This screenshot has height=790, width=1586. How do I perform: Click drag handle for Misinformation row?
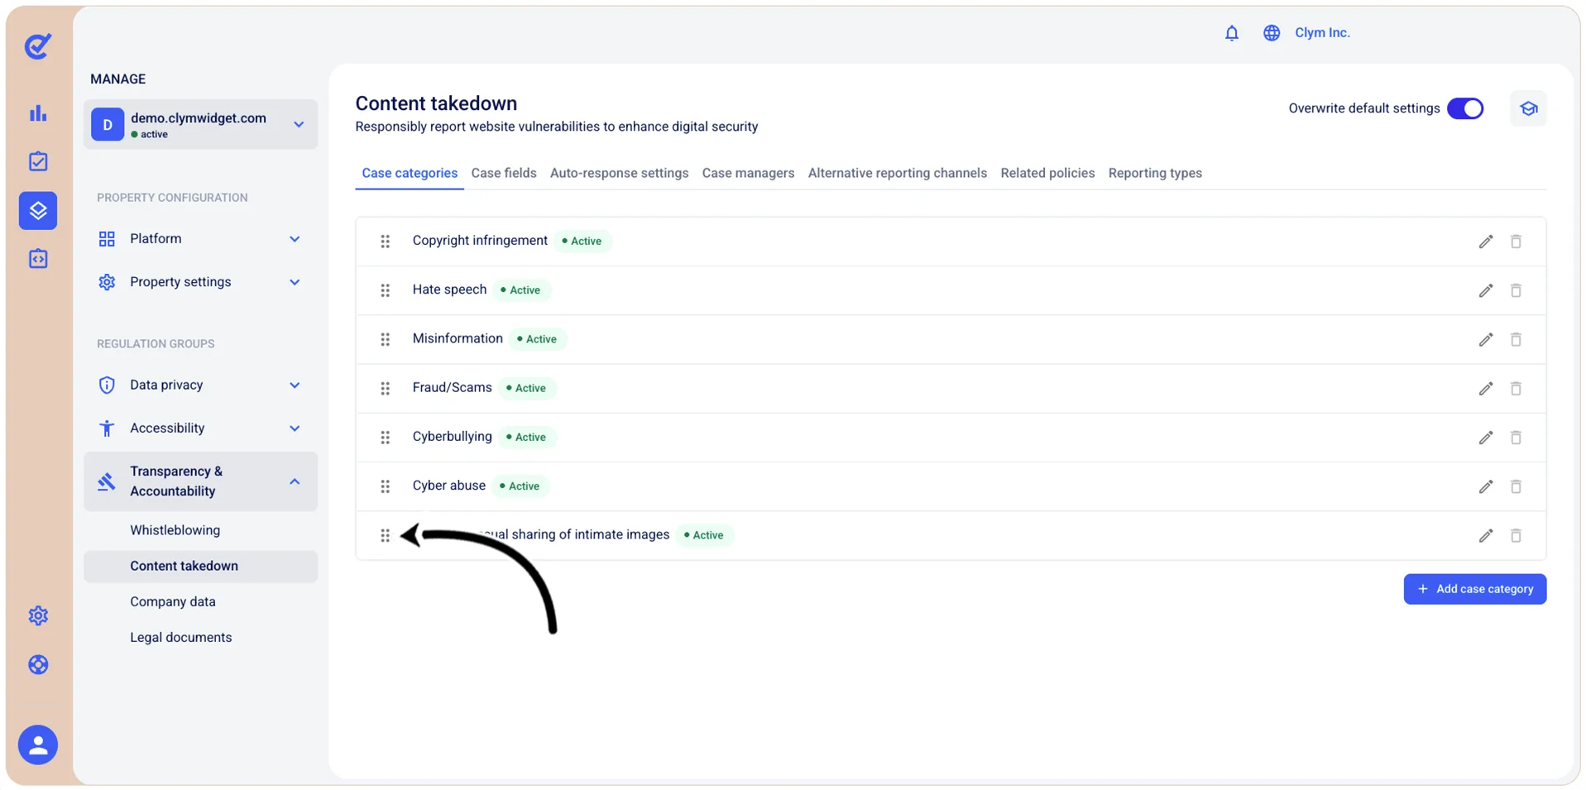(385, 339)
